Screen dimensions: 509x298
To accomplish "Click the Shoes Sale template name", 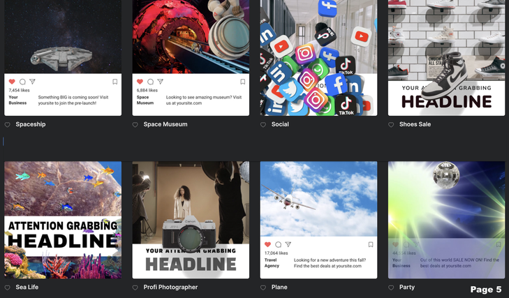I will [415, 124].
